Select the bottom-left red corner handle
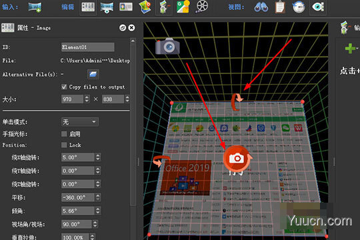The width and height of the screenshot is (360, 240). (x=149, y=235)
